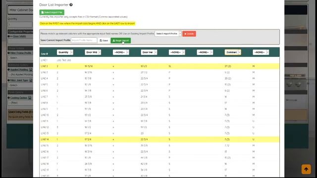The image size is (317, 178).
Task: Select the LINE 3 row
Action: (x=159, y=72)
